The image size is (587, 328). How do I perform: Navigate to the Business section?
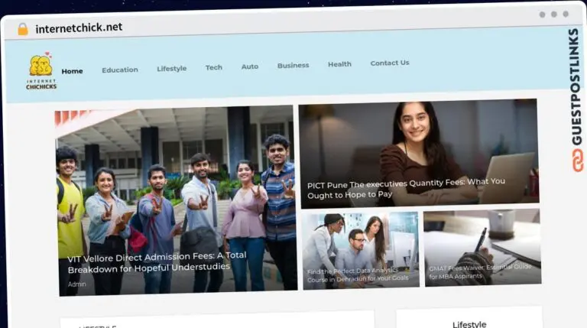click(293, 65)
